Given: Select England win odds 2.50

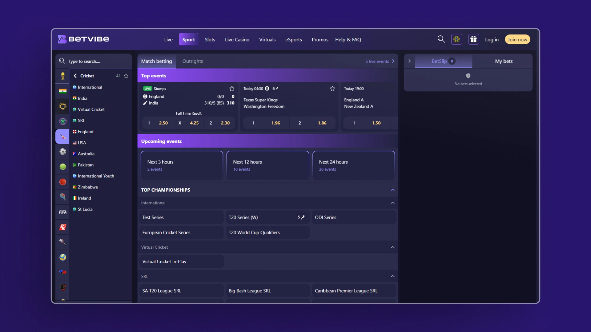Looking at the screenshot, I should [x=158, y=123].
